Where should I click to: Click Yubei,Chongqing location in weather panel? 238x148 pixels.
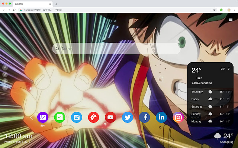[x=202, y=83]
